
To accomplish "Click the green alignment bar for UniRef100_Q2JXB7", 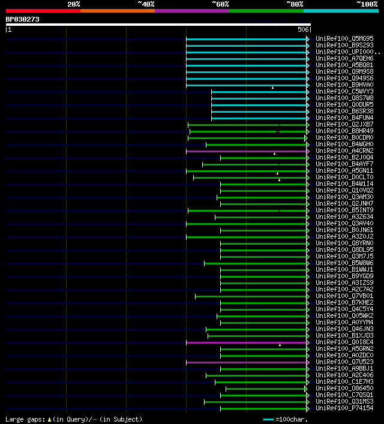I will tap(247, 125).
